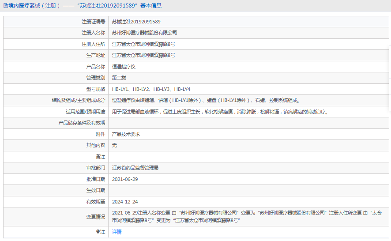
Task: Select the intended use text starting 用于促进局部血液循环
Action: [221, 112]
